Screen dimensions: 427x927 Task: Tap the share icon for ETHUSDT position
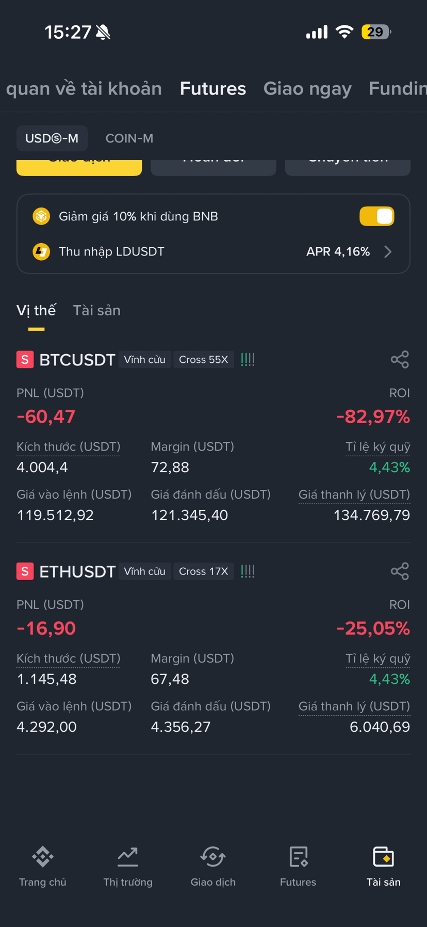coord(400,571)
